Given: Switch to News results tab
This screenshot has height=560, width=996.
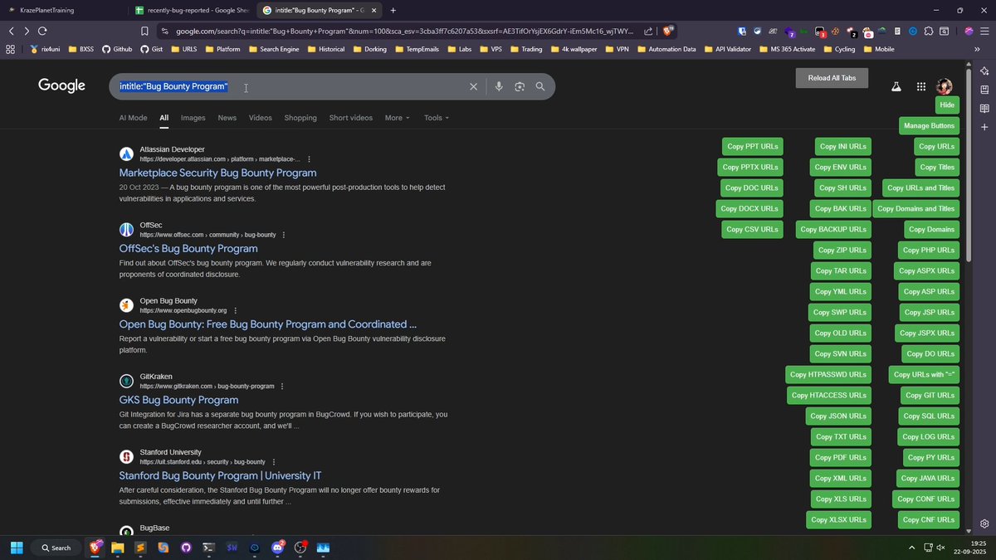Looking at the screenshot, I should pyautogui.click(x=227, y=118).
